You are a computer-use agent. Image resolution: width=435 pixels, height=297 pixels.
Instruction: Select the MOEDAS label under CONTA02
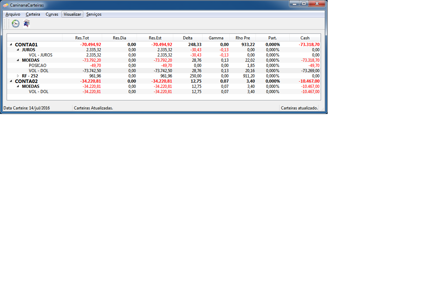click(x=31, y=86)
